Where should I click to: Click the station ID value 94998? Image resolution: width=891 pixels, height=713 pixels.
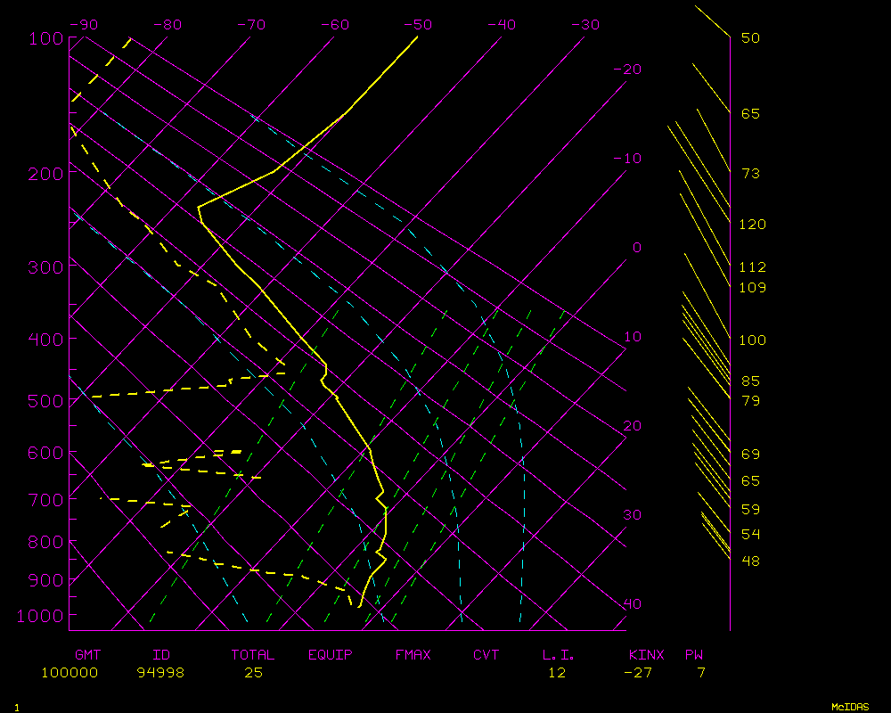pos(160,673)
